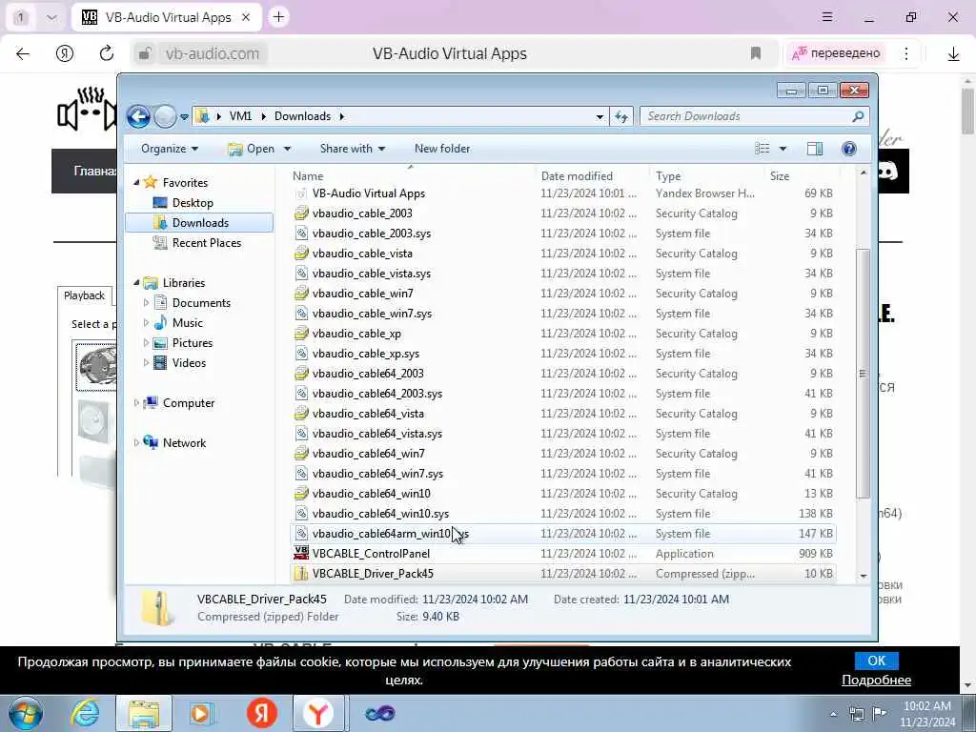Select vbaudio_cable64_vista catalog icon
976x732 pixels.
pos(301,414)
